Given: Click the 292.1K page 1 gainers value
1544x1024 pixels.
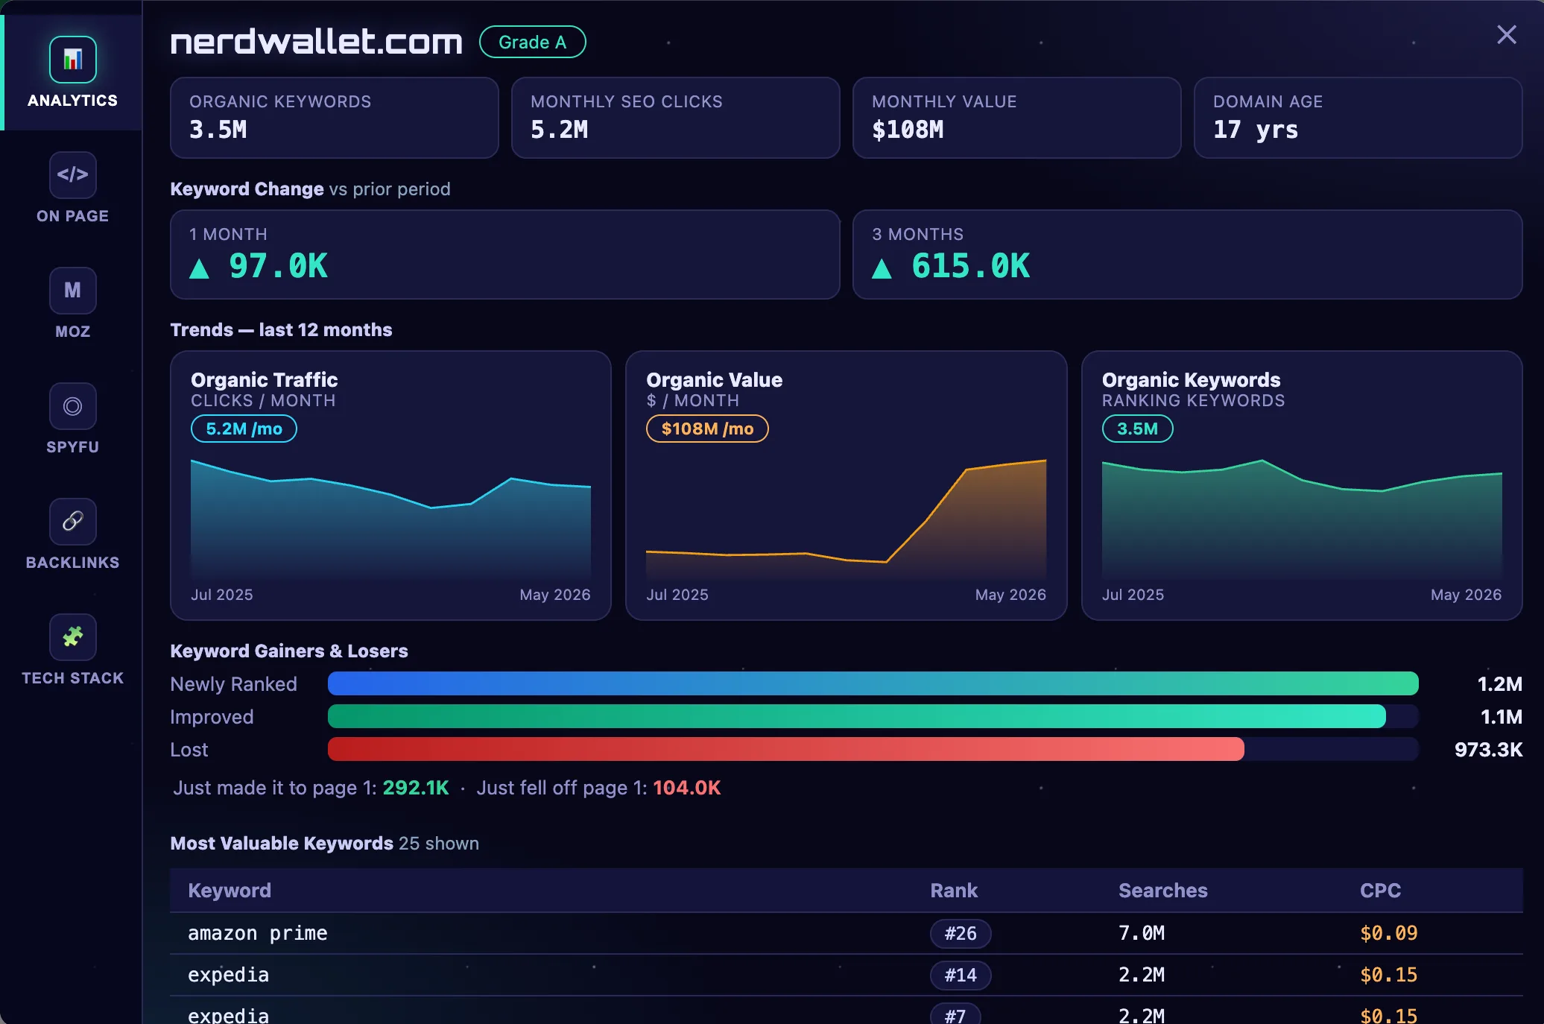Looking at the screenshot, I should [x=416, y=788].
